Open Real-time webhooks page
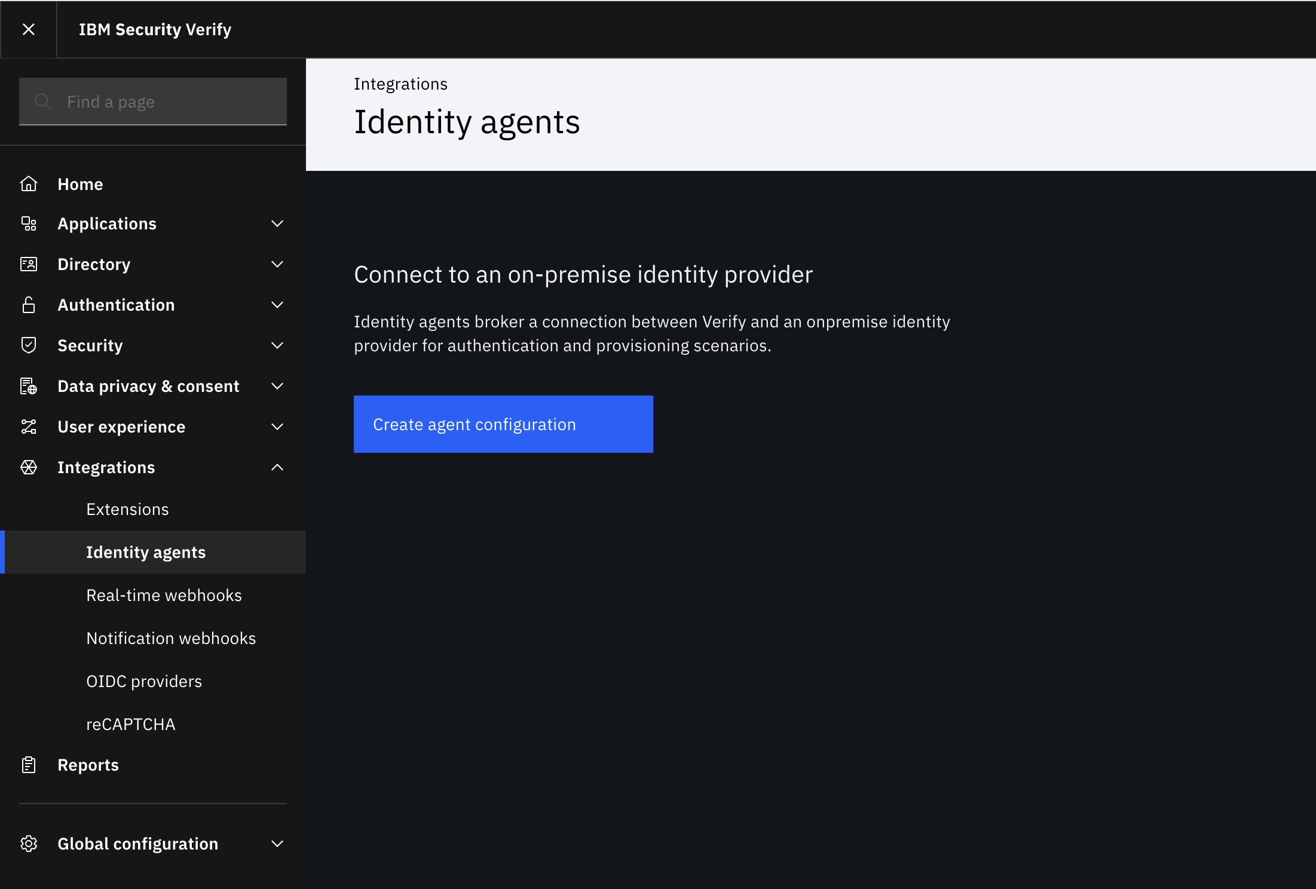Viewport: 1316px width, 889px height. coord(164,595)
